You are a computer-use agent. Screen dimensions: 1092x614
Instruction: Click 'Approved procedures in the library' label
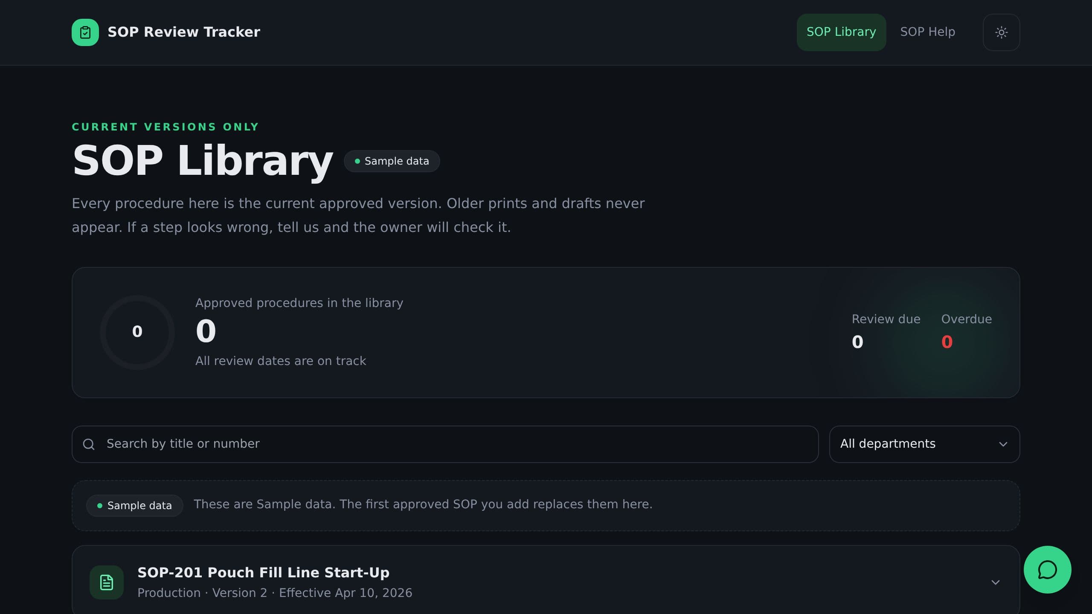(x=299, y=303)
